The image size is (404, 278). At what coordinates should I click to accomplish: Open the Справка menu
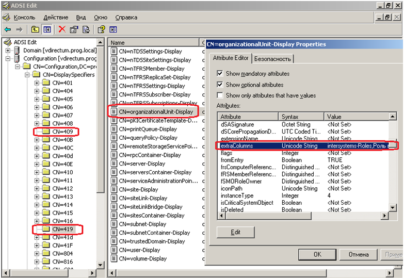[126, 17]
